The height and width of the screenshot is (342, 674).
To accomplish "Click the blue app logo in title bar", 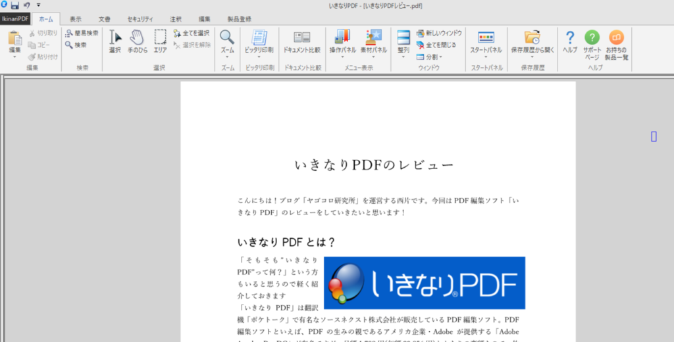I will (4, 5).
